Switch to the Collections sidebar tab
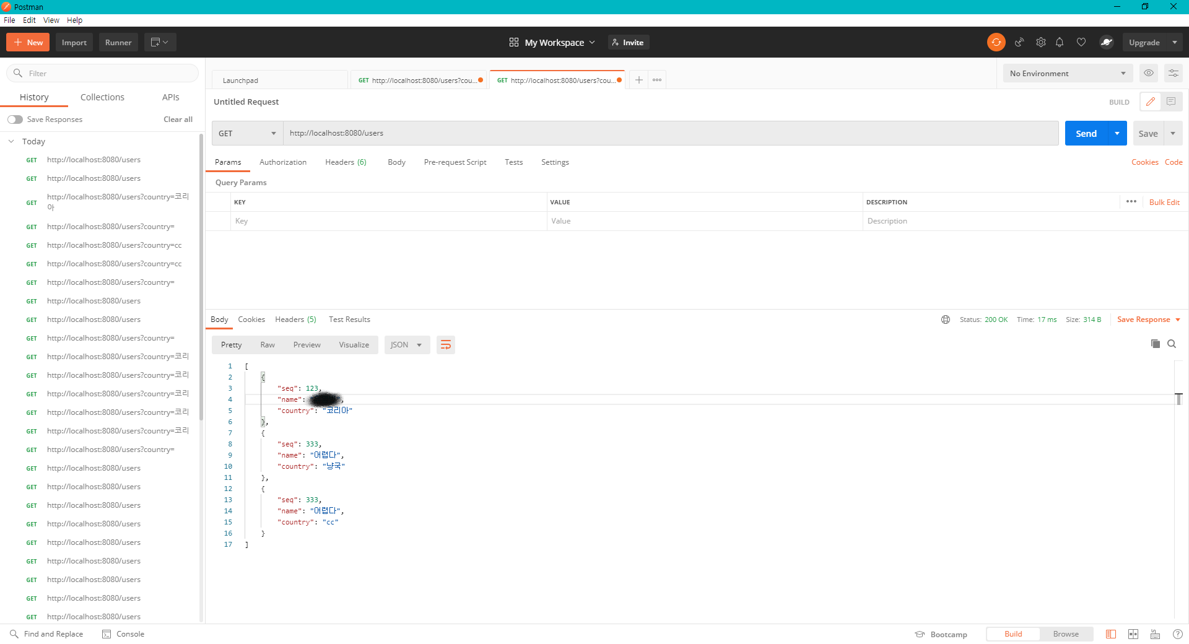 click(102, 97)
